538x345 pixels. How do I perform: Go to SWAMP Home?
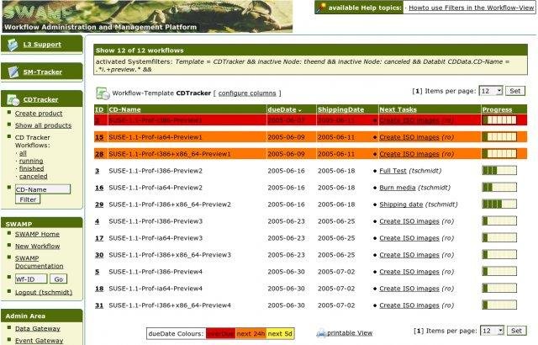37,234
